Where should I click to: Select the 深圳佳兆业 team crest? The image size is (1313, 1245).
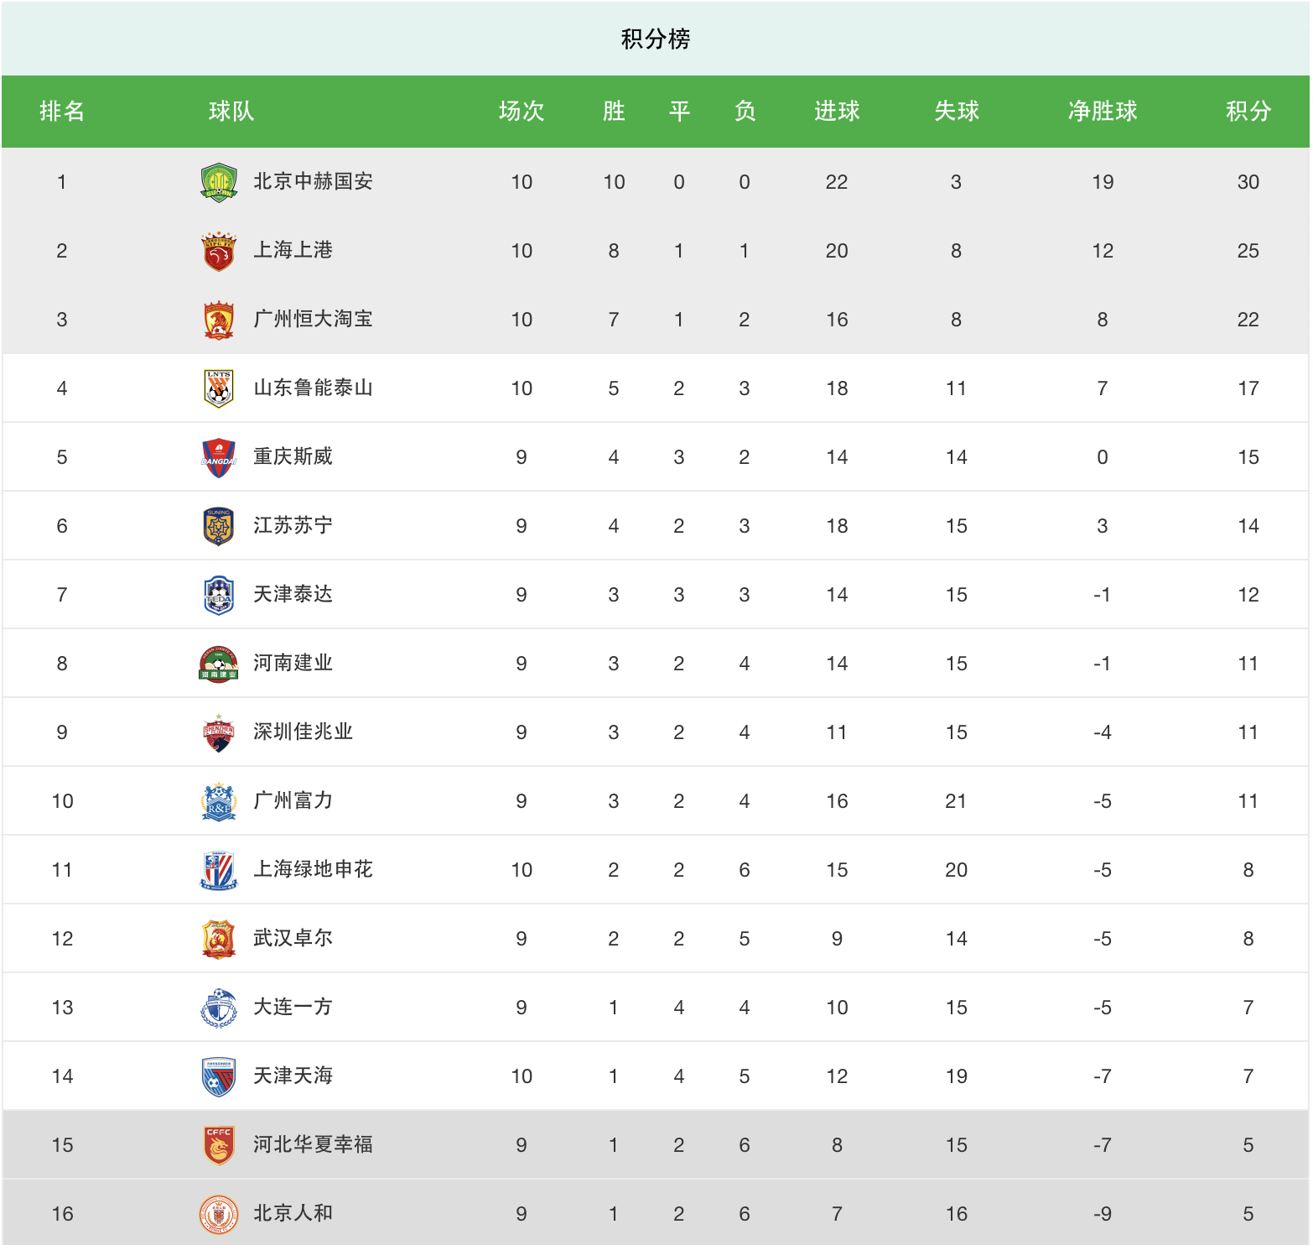[219, 732]
